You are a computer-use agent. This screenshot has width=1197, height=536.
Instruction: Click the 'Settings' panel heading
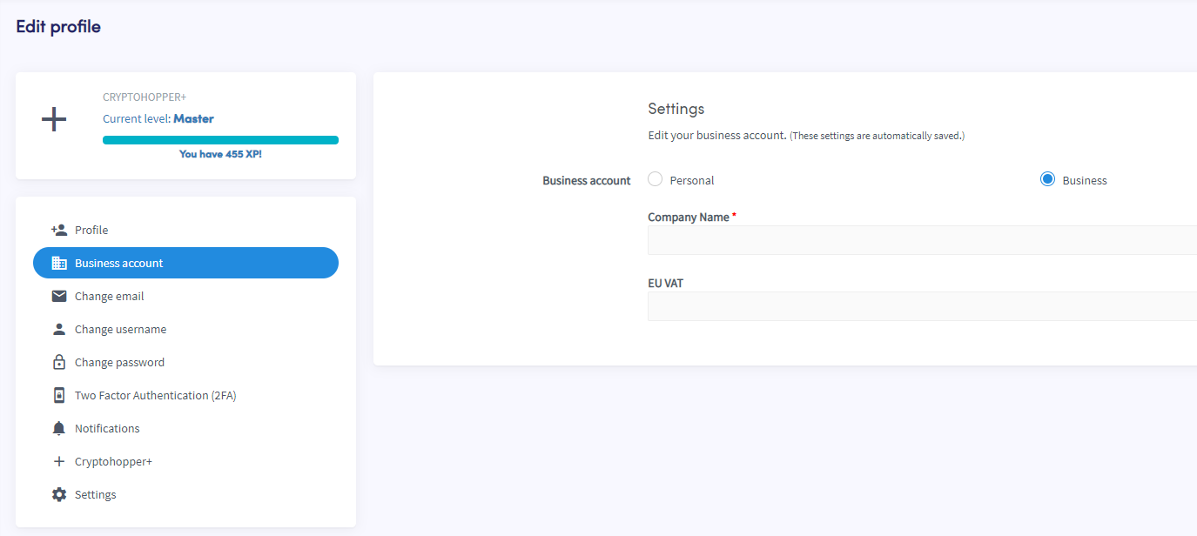pyautogui.click(x=676, y=109)
